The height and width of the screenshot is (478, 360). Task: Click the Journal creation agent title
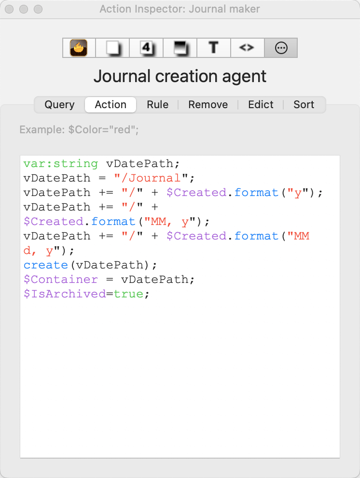point(180,76)
